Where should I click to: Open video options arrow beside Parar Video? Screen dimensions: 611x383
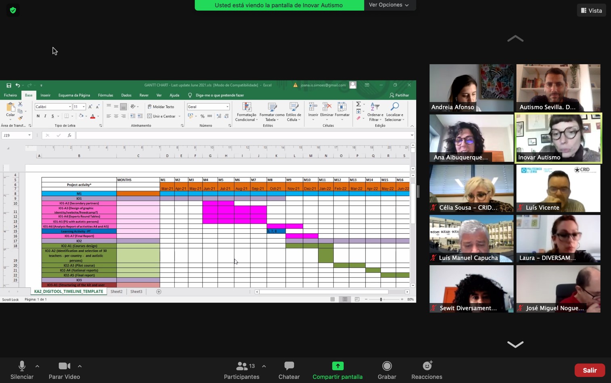[80, 366]
